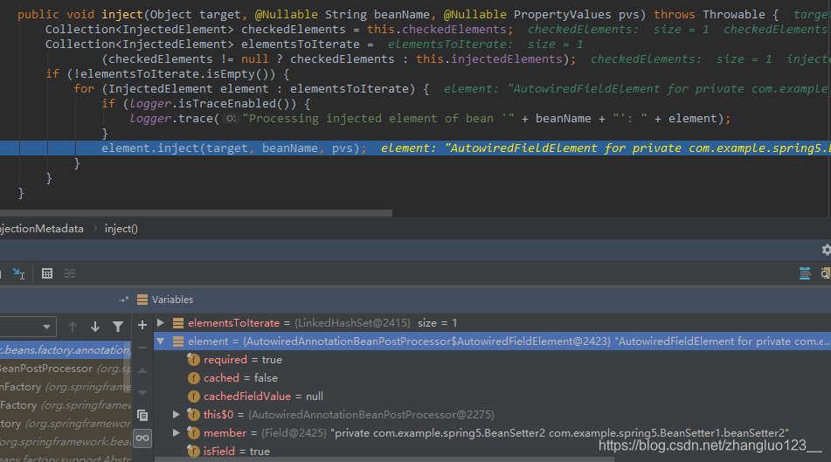
Task: Click the o: parameter hint in logger.trace
Action: [x=231, y=119]
